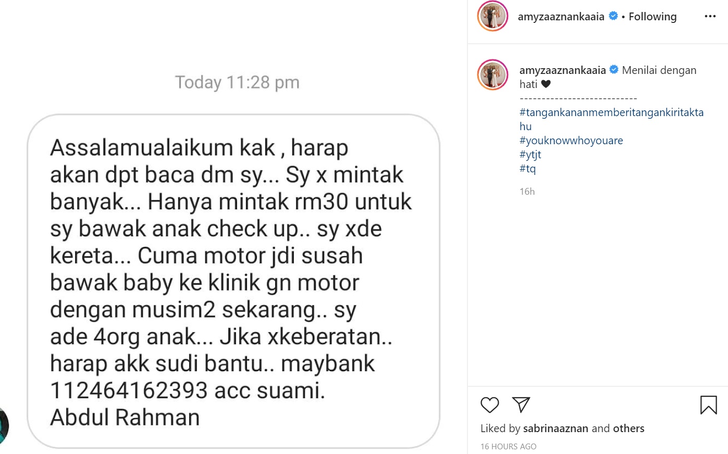Click header profile picture avatar
Screen dimensions: 728x454
pyautogui.click(x=492, y=16)
